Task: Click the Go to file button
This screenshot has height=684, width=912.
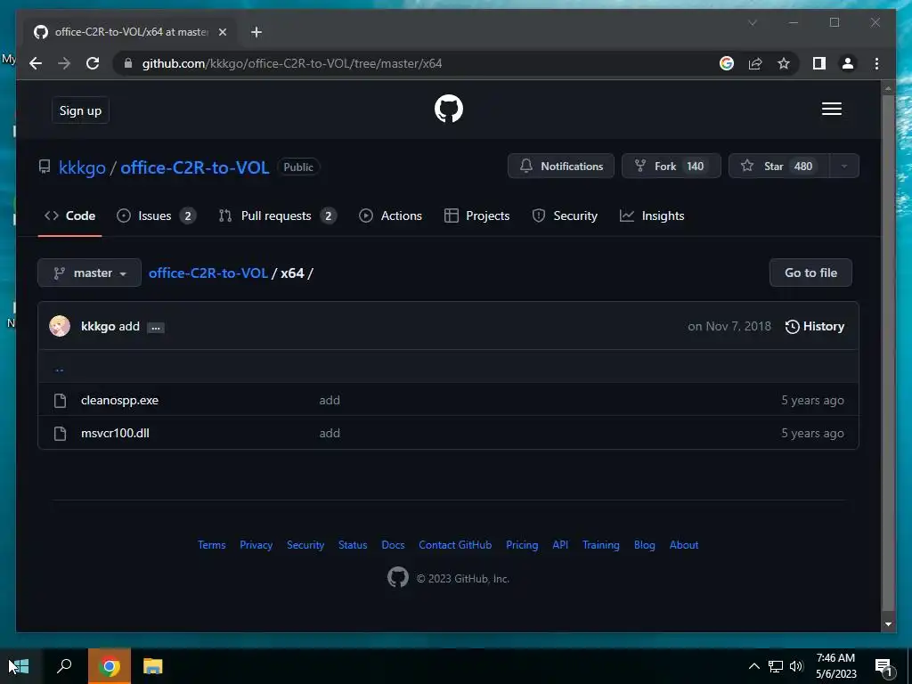Action: pyautogui.click(x=810, y=273)
